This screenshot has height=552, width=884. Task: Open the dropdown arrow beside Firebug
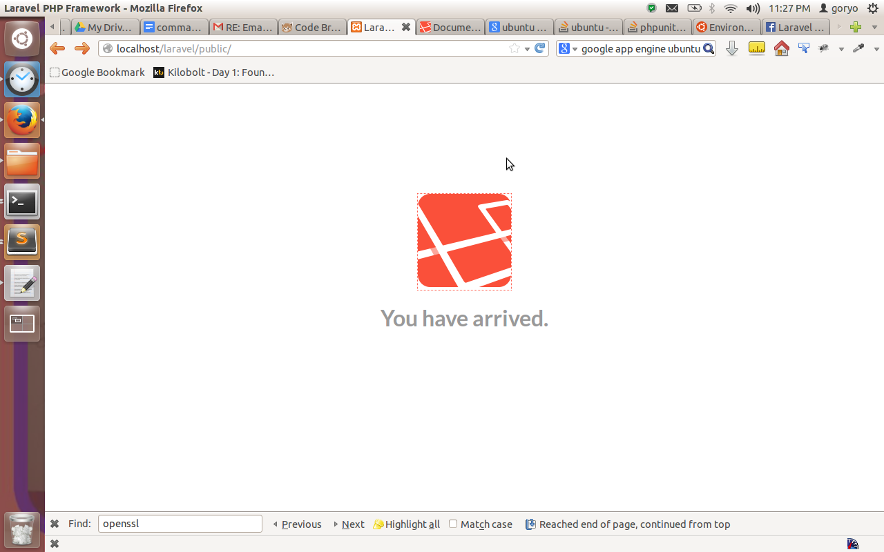[840, 48]
